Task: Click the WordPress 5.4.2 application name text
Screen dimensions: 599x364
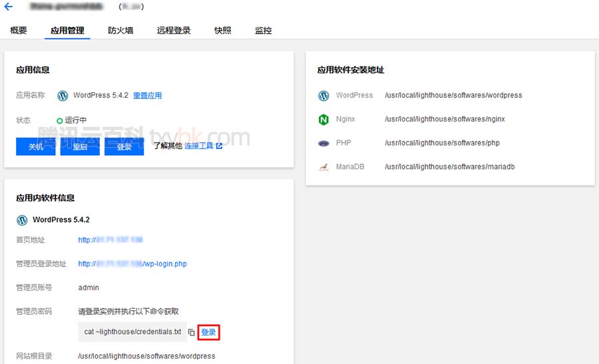Action: click(x=101, y=95)
